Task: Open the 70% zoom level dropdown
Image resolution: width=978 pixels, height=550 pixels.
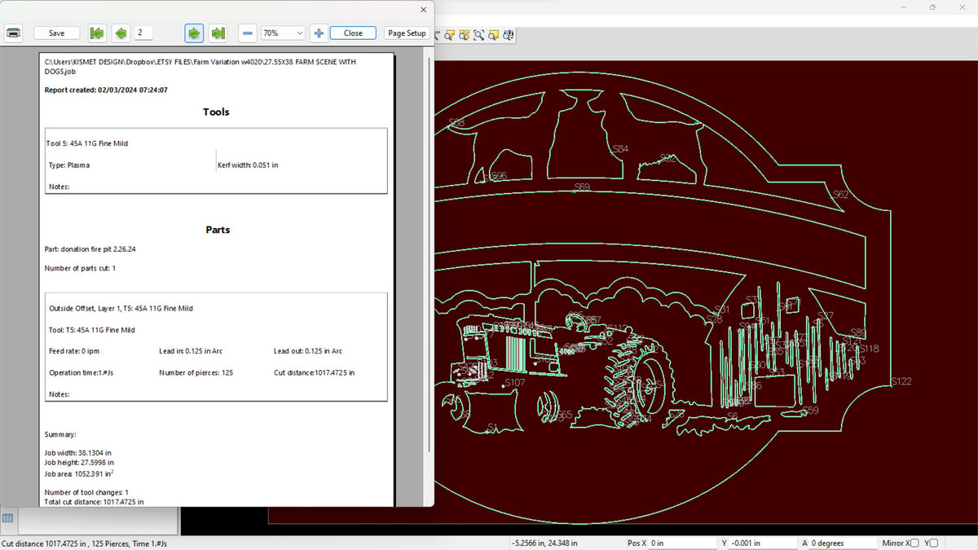Action: tap(283, 33)
